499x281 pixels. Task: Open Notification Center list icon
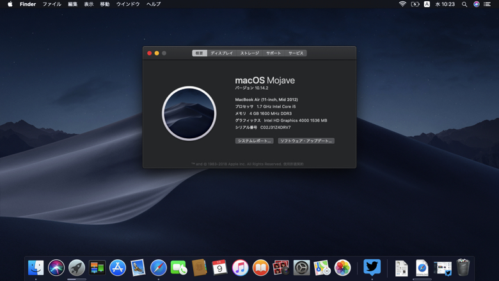[487, 4]
